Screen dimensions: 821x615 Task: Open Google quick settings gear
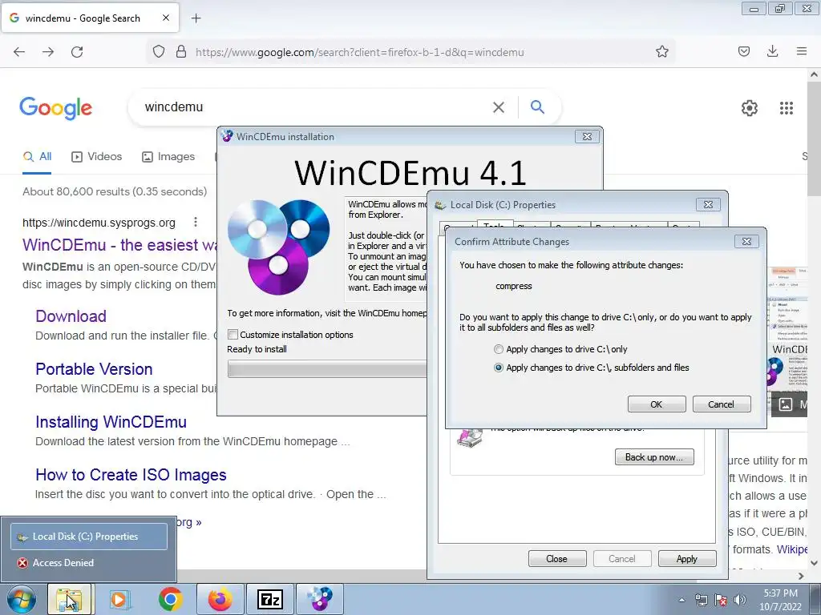tap(750, 108)
